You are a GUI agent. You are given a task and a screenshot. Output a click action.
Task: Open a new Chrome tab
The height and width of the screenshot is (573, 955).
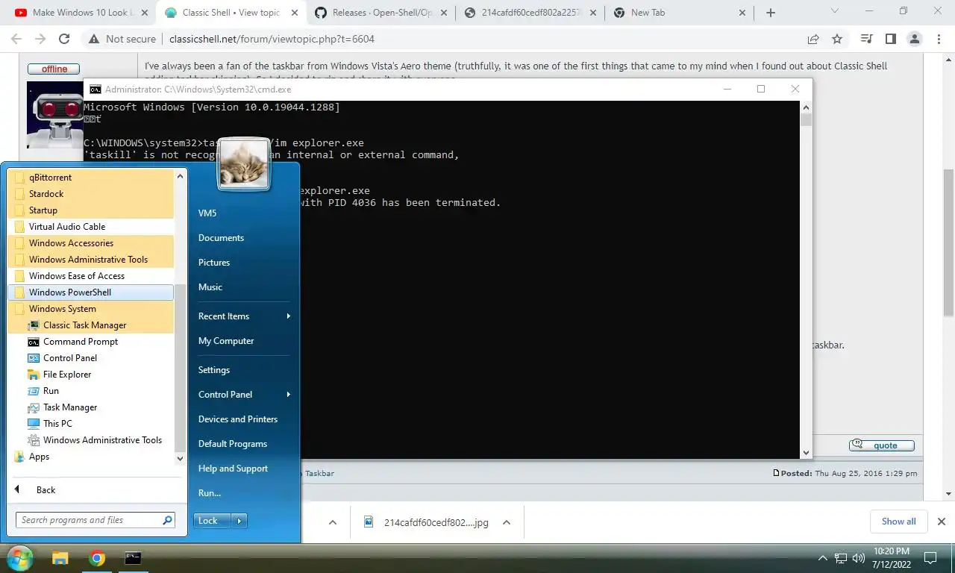click(771, 13)
